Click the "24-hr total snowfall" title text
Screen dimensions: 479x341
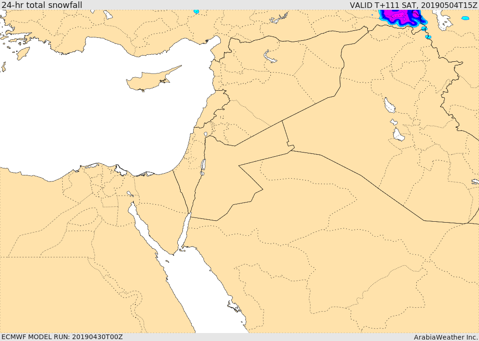42,5
